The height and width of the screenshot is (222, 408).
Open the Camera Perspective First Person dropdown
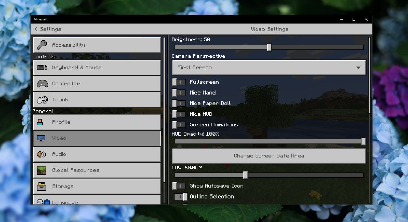(x=269, y=67)
